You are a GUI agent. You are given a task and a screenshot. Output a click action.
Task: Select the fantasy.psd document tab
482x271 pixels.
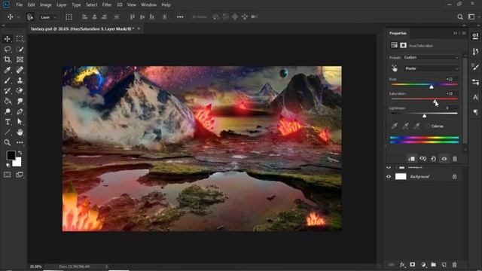click(82, 29)
